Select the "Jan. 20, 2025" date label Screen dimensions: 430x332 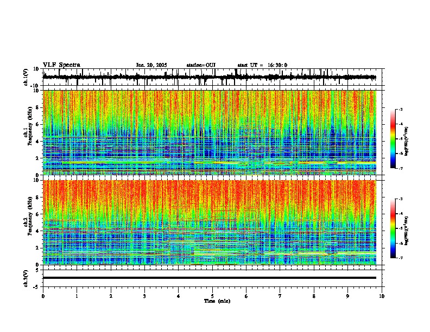pyautogui.click(x=151, y=65)
